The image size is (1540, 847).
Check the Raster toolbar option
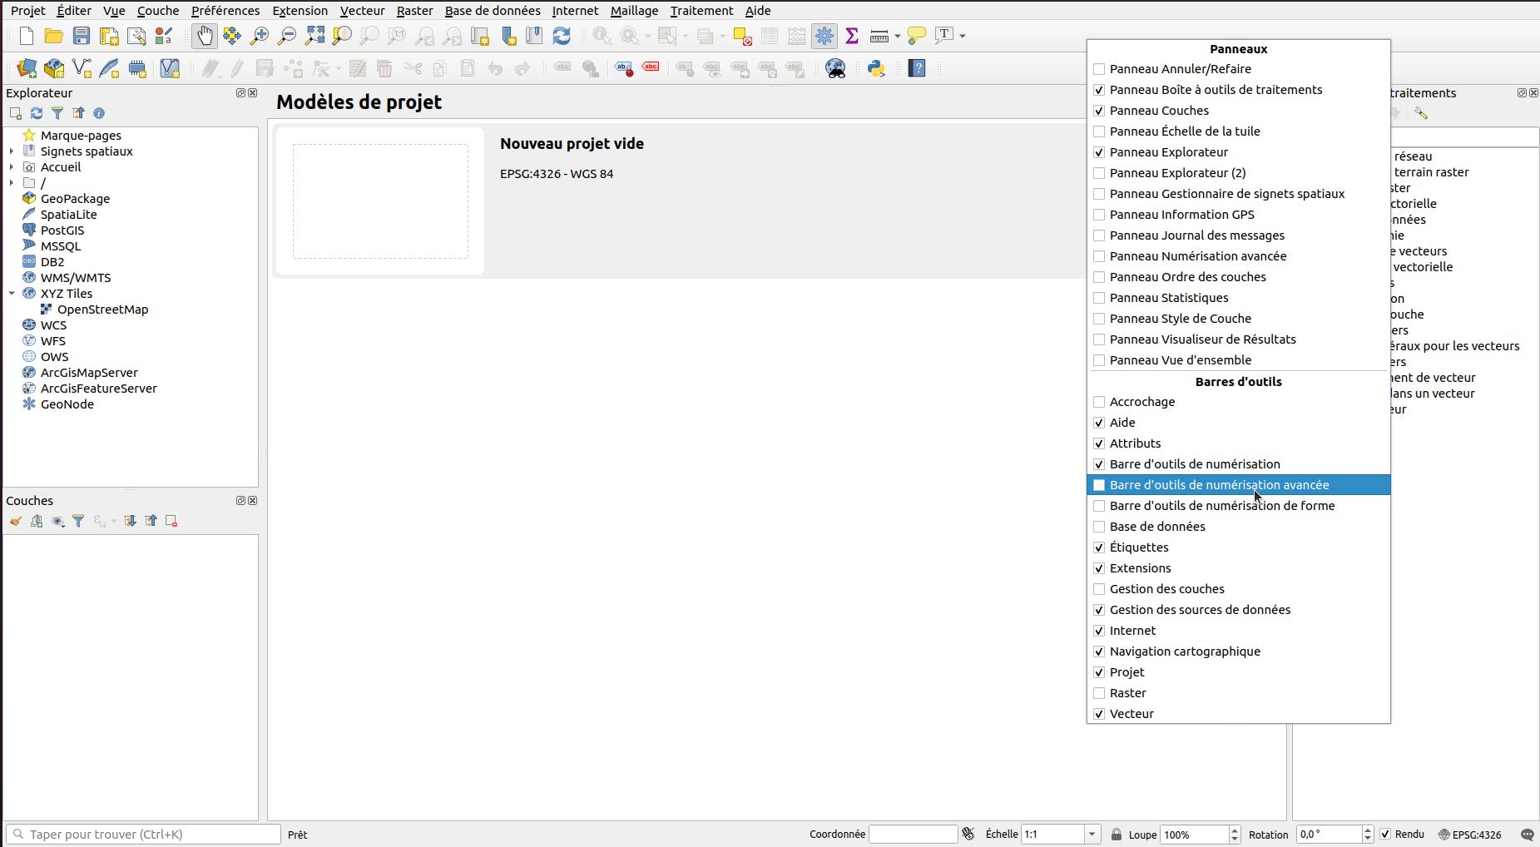[1099, 693]
